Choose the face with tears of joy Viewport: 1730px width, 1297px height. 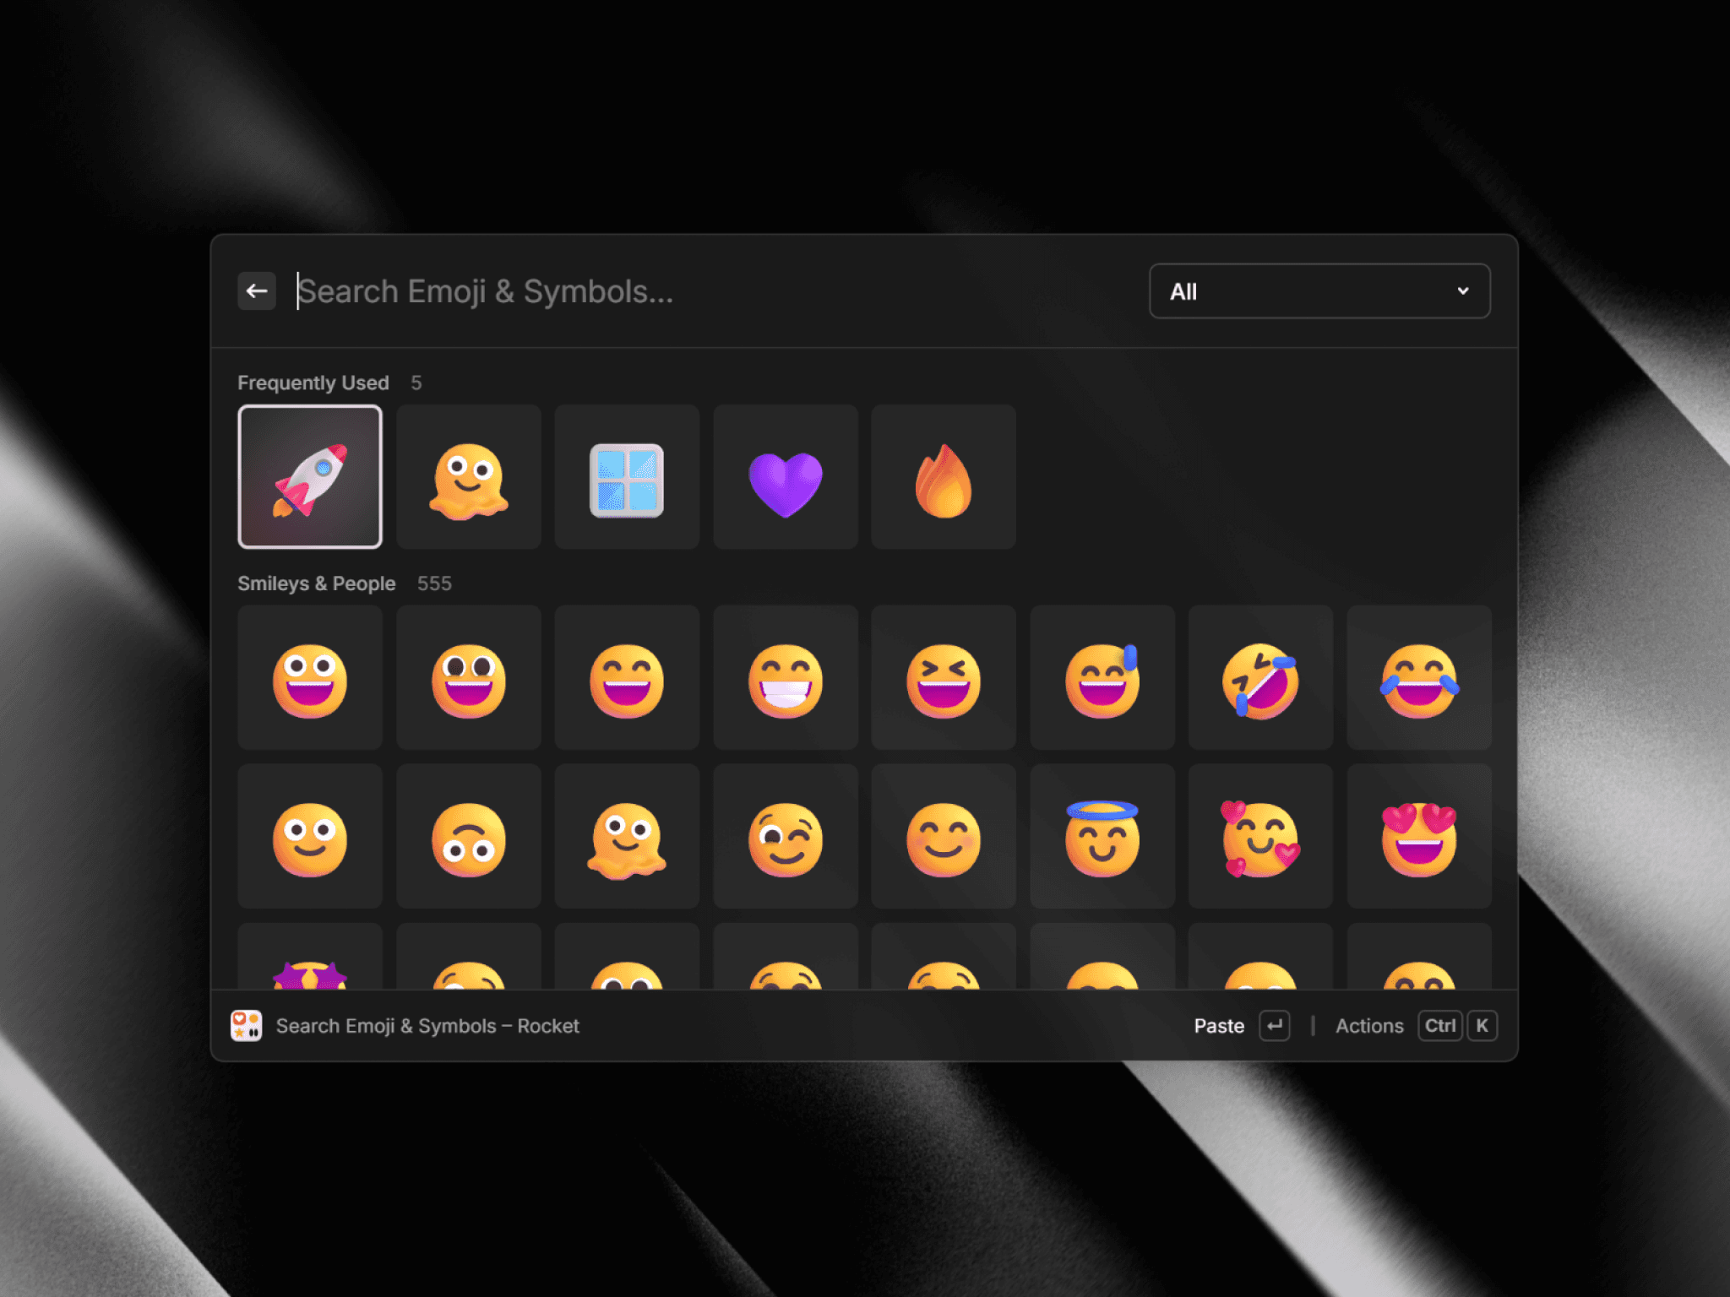pos(1419,677)
